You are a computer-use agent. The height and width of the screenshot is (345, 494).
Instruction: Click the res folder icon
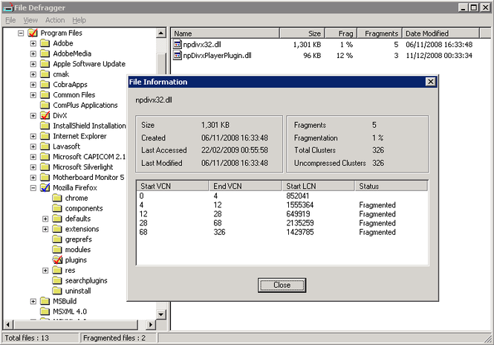tap(57, 270)
